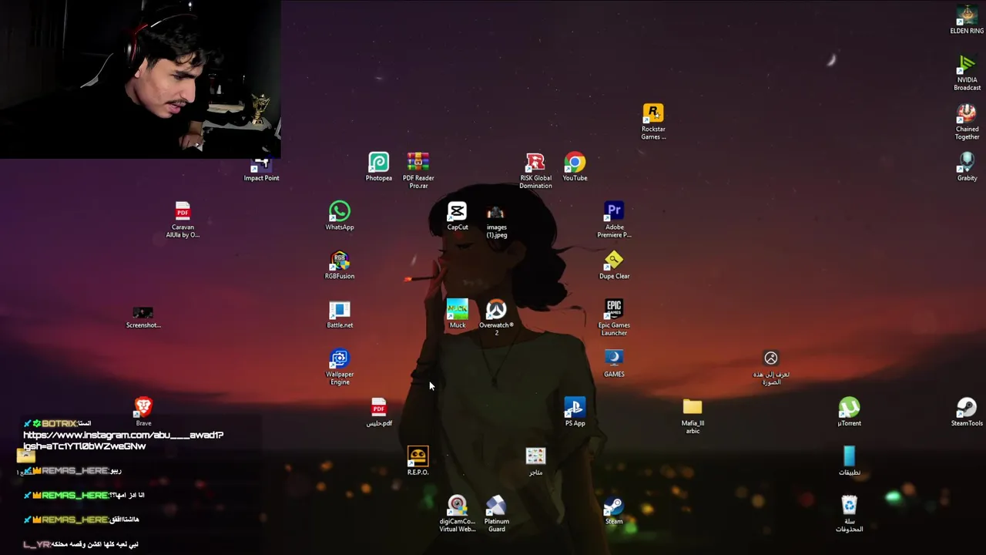
Task: Launch µTorrent from desktop
Action: click(849, 412)
